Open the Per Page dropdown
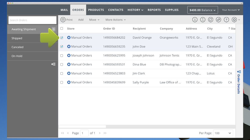Image resolution: width=250 pixels, height=140 pixels. point(223,133)
